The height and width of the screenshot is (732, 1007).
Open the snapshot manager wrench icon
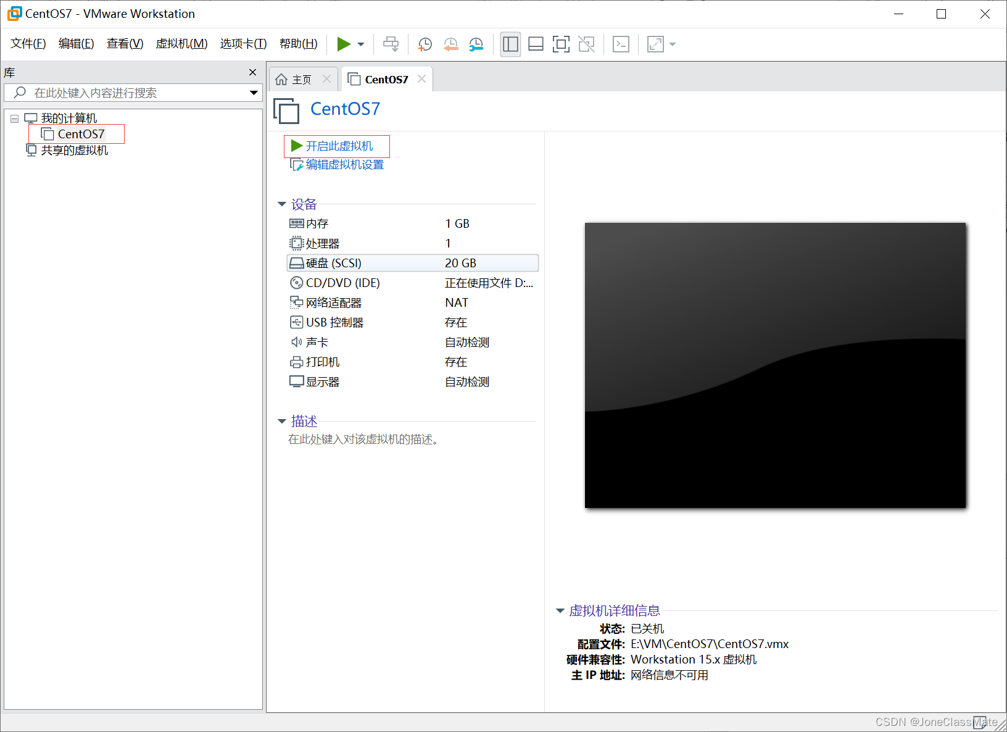click(476, 44)
